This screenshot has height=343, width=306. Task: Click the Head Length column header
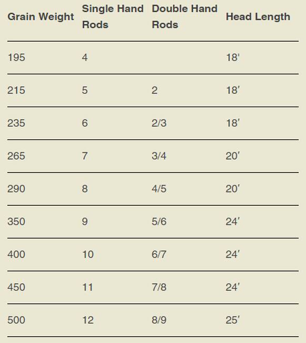pyautogui.click(x=258, y=17)
